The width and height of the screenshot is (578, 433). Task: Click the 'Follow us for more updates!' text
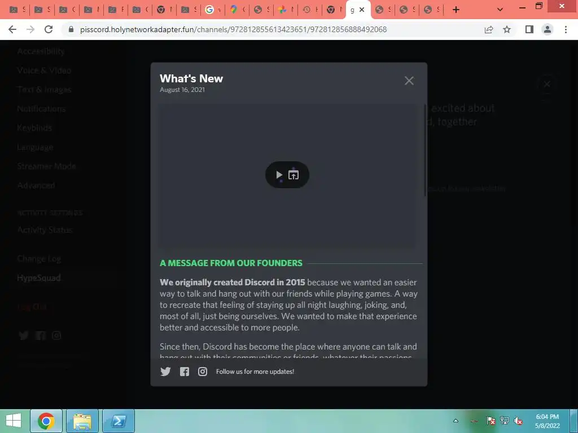(x=255, y=372)
